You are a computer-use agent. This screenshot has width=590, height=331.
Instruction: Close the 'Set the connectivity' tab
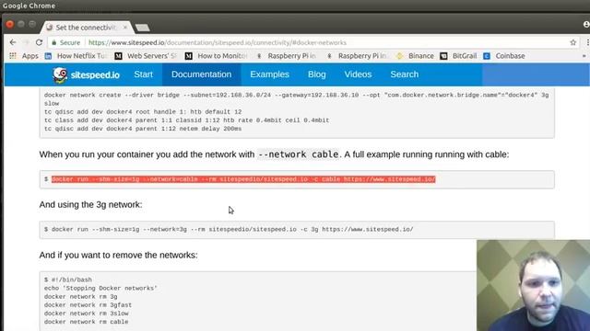(125, 28)
